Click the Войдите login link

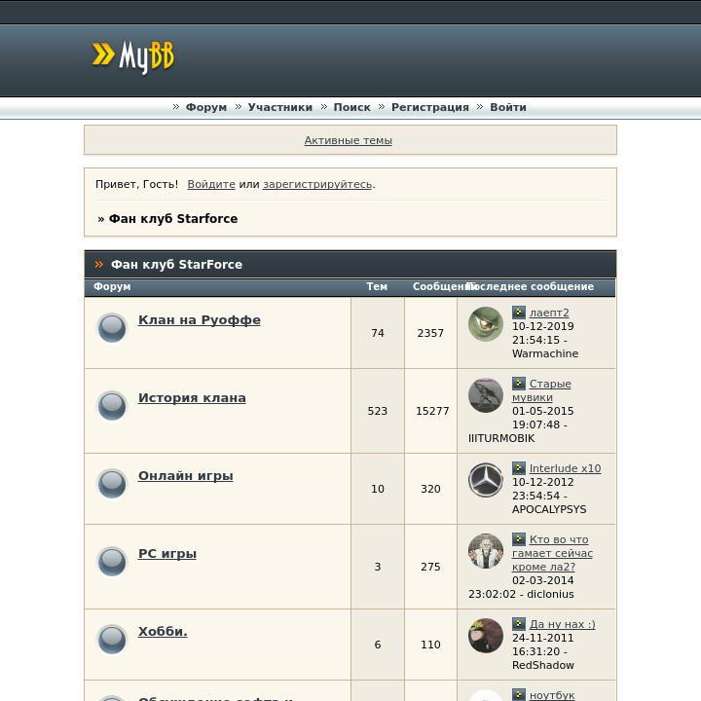pos(211,184)
